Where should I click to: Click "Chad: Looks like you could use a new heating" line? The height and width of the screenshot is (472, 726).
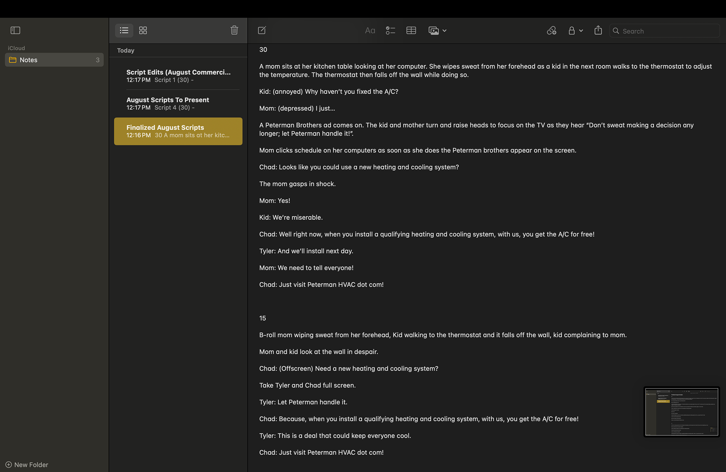[359, 167]
